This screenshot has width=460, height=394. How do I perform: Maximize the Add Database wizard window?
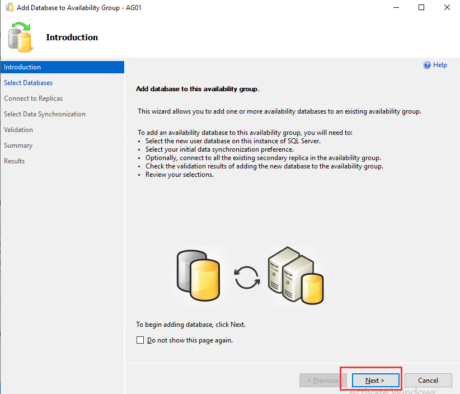click(x=421, y=8)
